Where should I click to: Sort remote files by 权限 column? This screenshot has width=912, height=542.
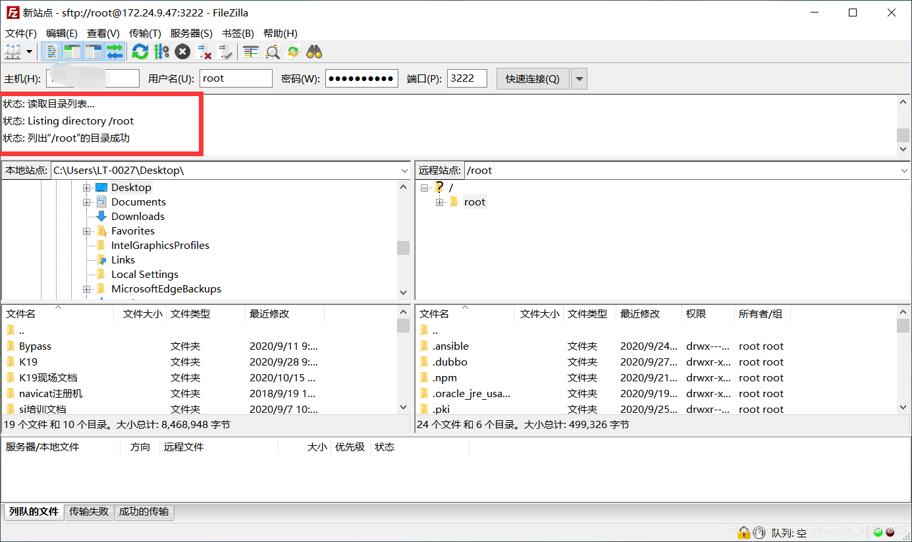(708, 314)
